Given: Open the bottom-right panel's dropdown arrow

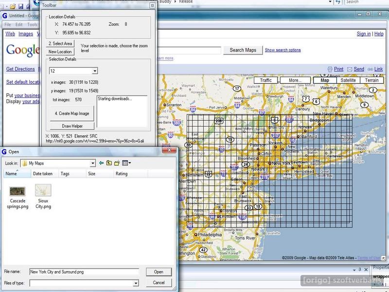Looking at the screenshot, I should pos(354,270).
